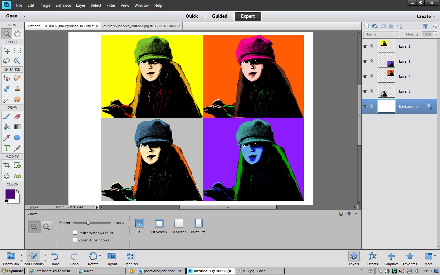Select the Paint Bucket tool
440x275 pixels.
(7, 127)
